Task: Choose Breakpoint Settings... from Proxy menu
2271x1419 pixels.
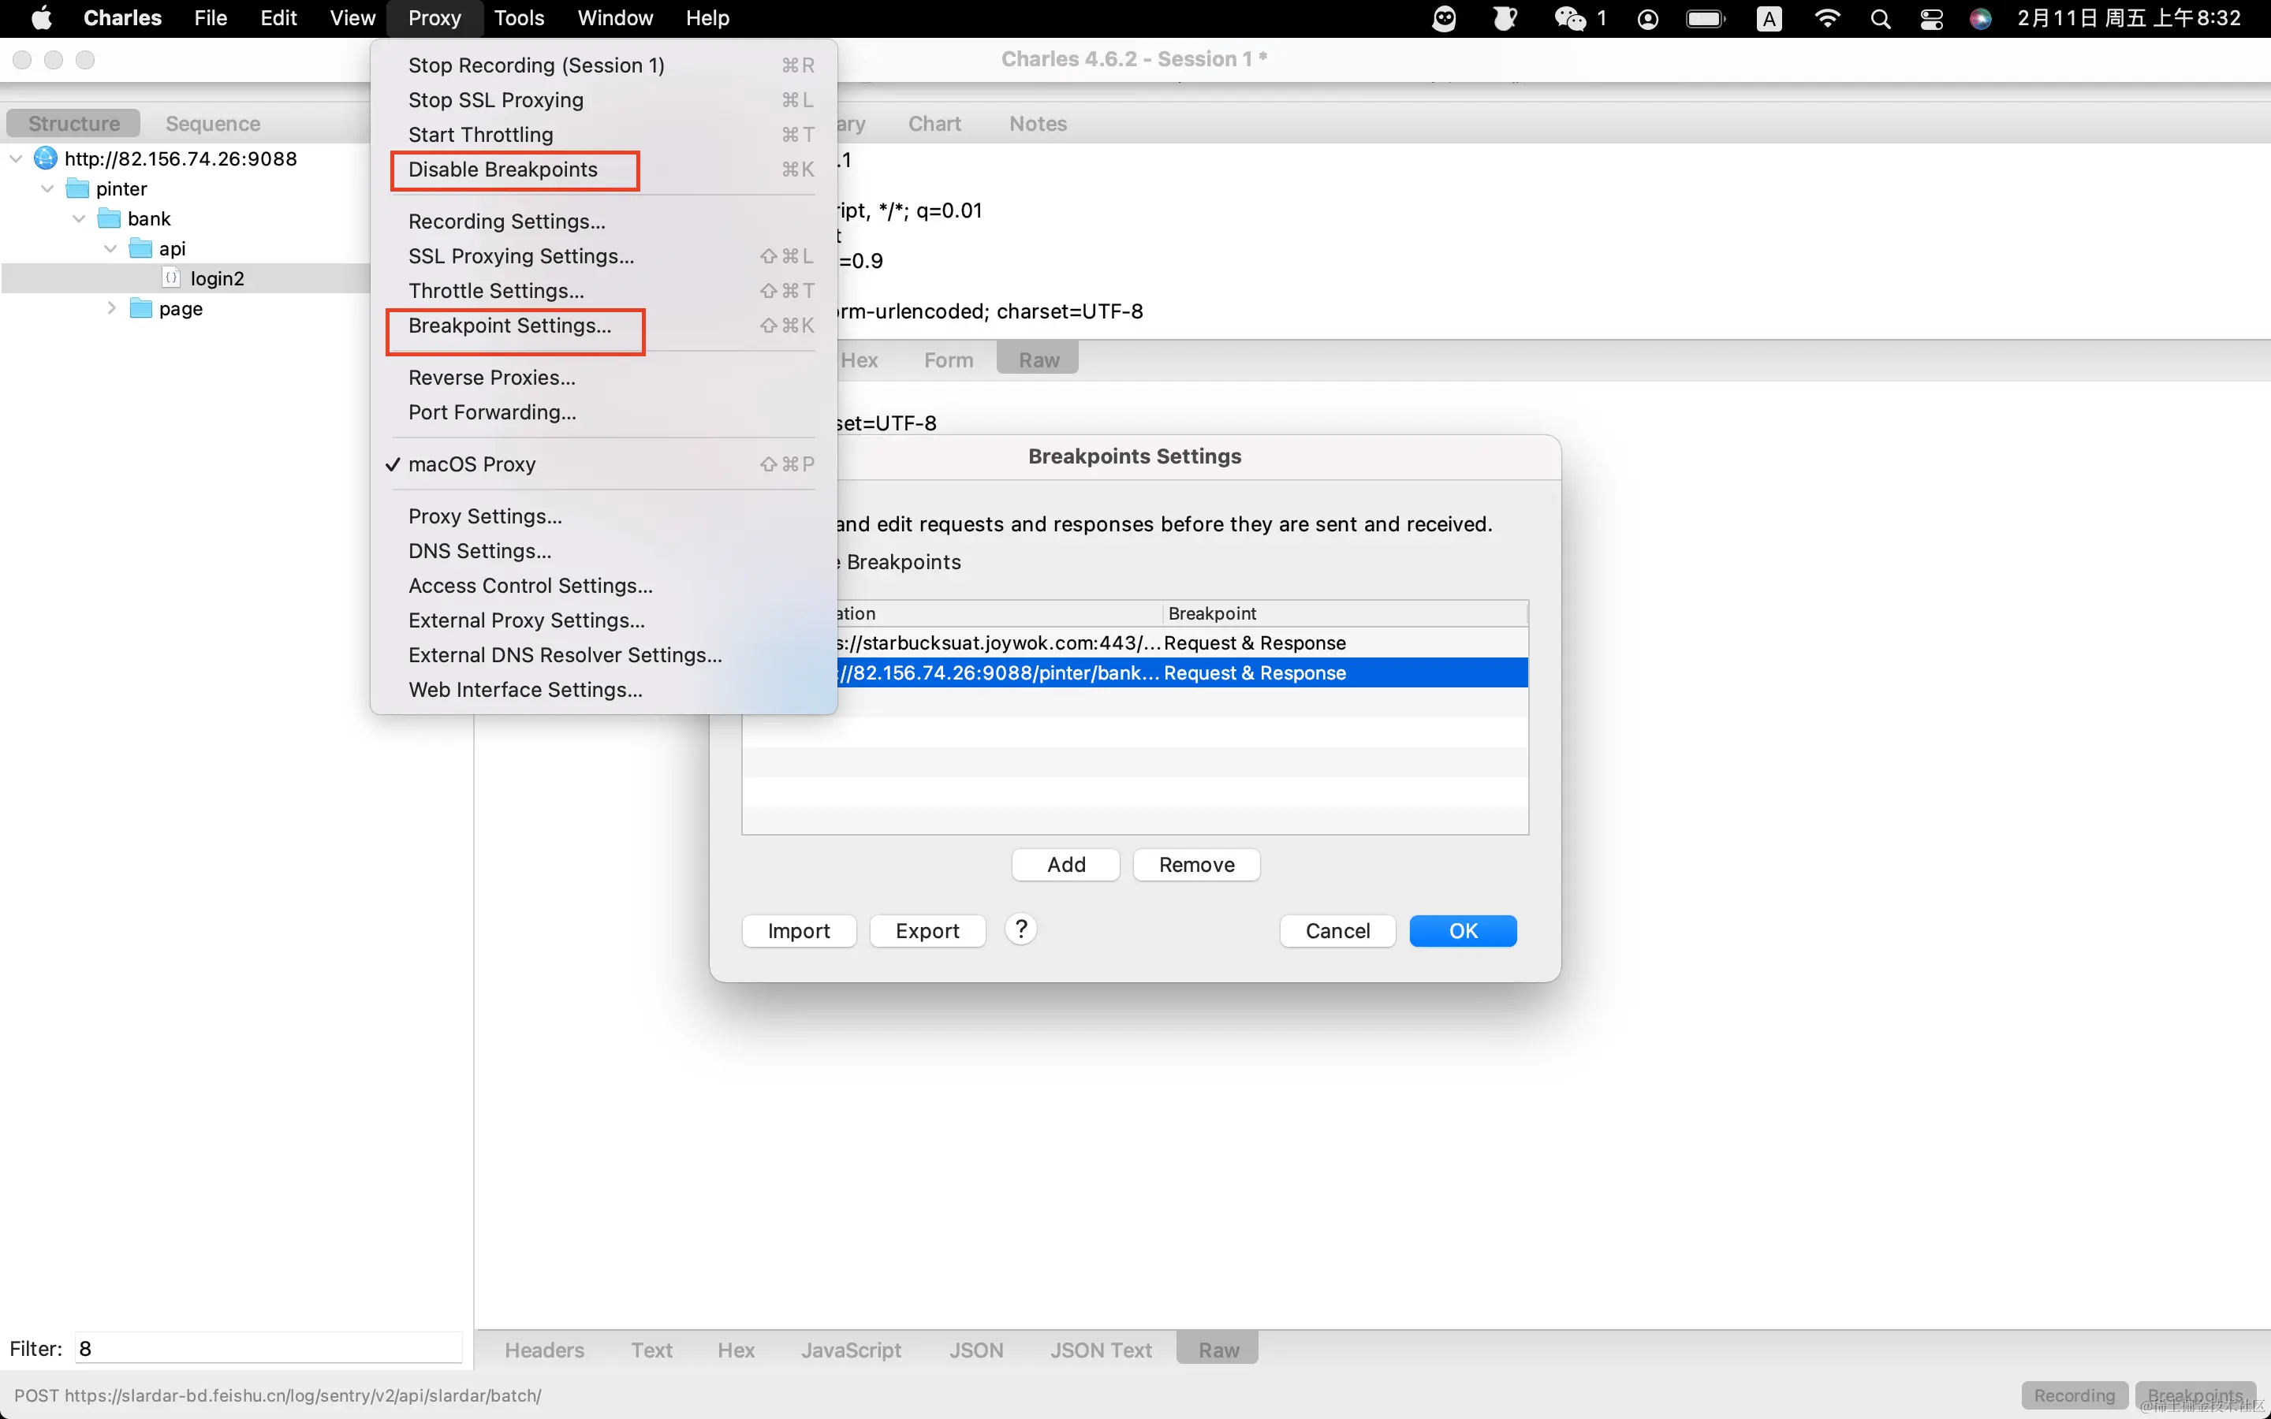Action: 509,326
